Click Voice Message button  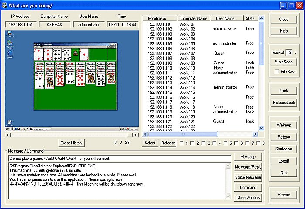248,177
